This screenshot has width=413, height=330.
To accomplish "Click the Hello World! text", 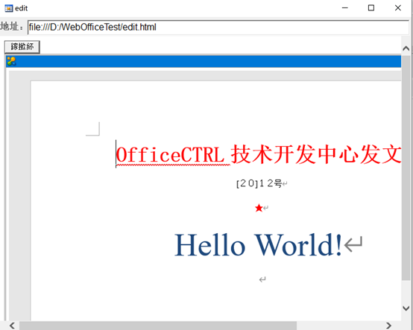I will [x=258, y=245].
